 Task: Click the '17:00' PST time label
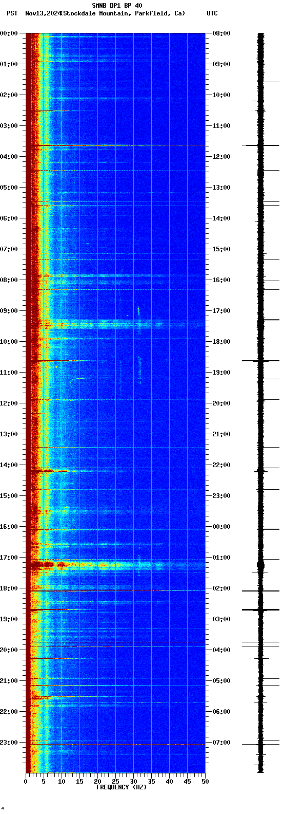point(9,558)
